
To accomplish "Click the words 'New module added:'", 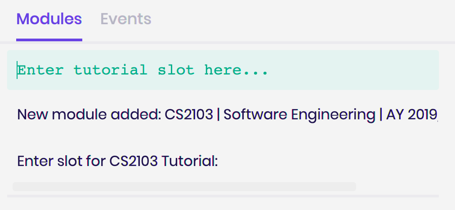I will (89, 115).
